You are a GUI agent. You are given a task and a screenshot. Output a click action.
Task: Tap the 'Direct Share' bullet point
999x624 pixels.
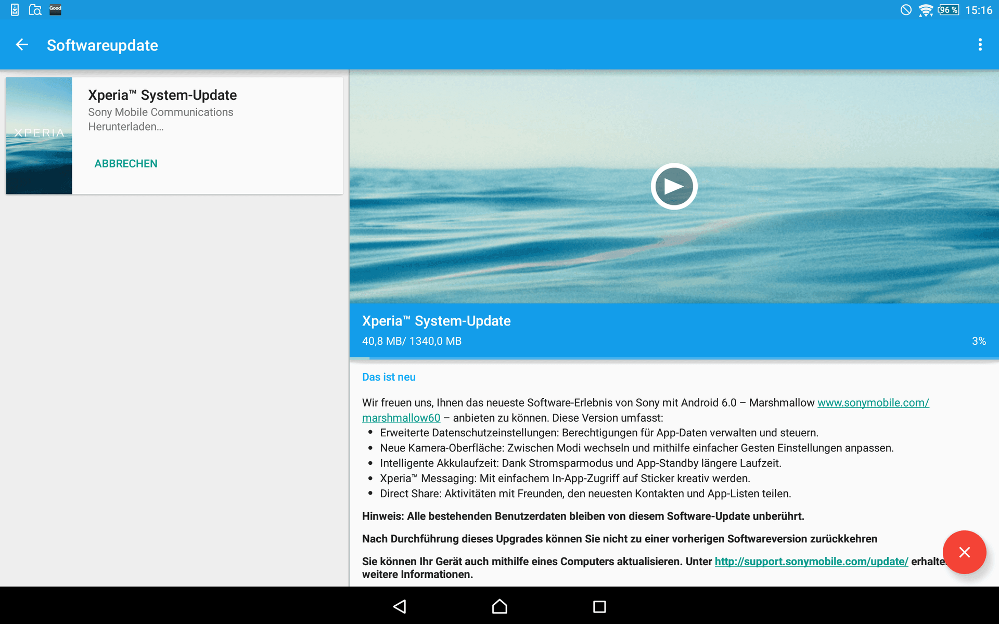tap(585, 493)
